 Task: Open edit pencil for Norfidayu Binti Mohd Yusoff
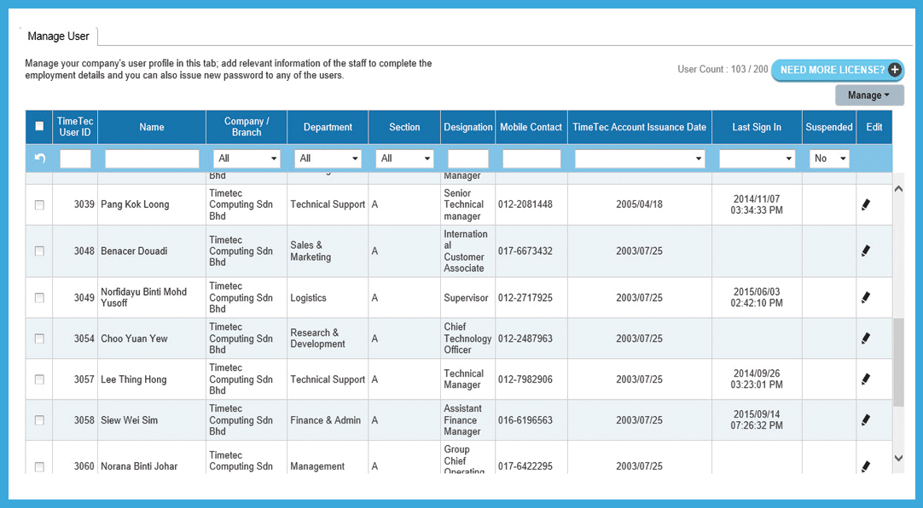click(866, 297)
